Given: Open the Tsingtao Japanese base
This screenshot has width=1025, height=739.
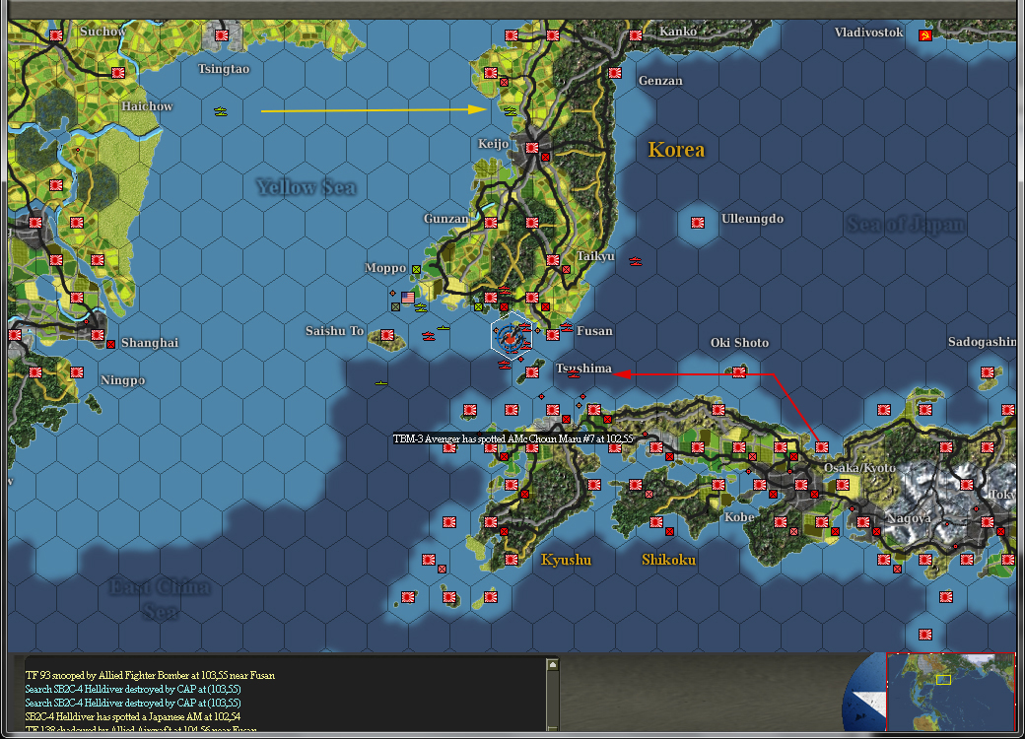Looking at the screenshot, I should click(x=222, y=35).
